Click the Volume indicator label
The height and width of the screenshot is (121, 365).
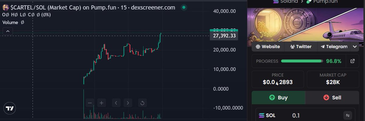click(x=10, y=22)
